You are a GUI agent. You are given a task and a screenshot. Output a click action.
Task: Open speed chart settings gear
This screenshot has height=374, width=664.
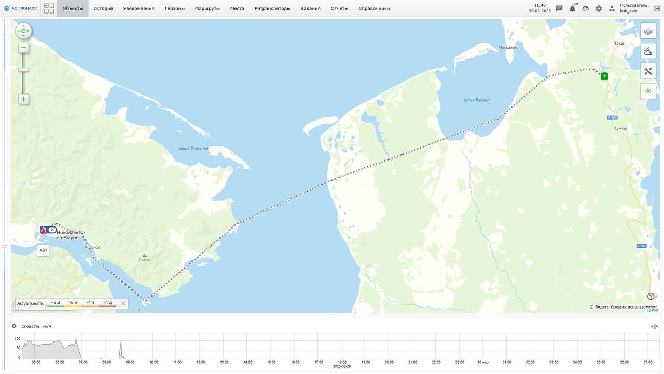15,326
